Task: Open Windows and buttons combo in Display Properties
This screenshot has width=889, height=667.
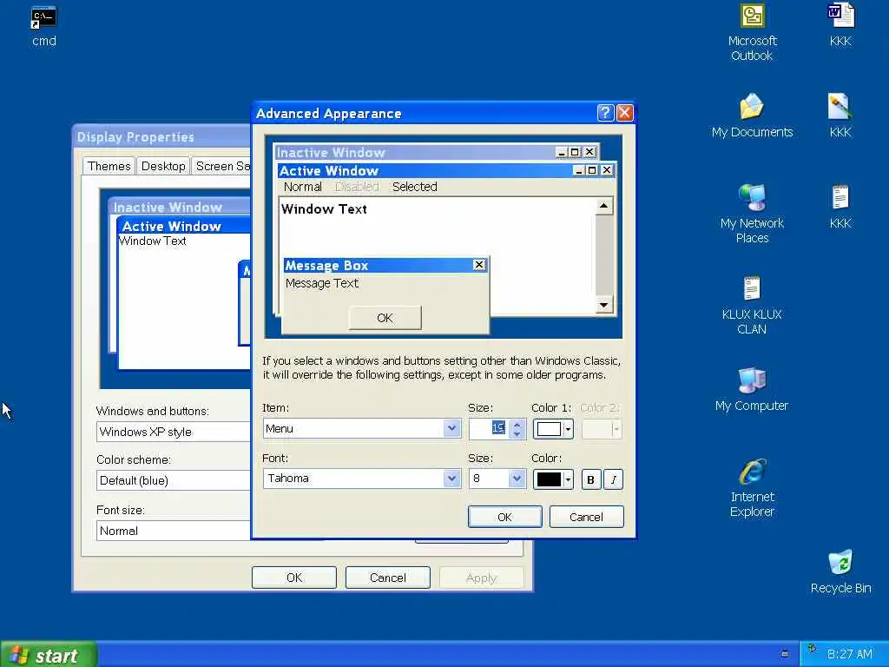Action: (x=173, y=432)
